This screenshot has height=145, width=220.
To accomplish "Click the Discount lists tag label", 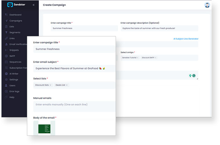I will click(x=42, y=85).
